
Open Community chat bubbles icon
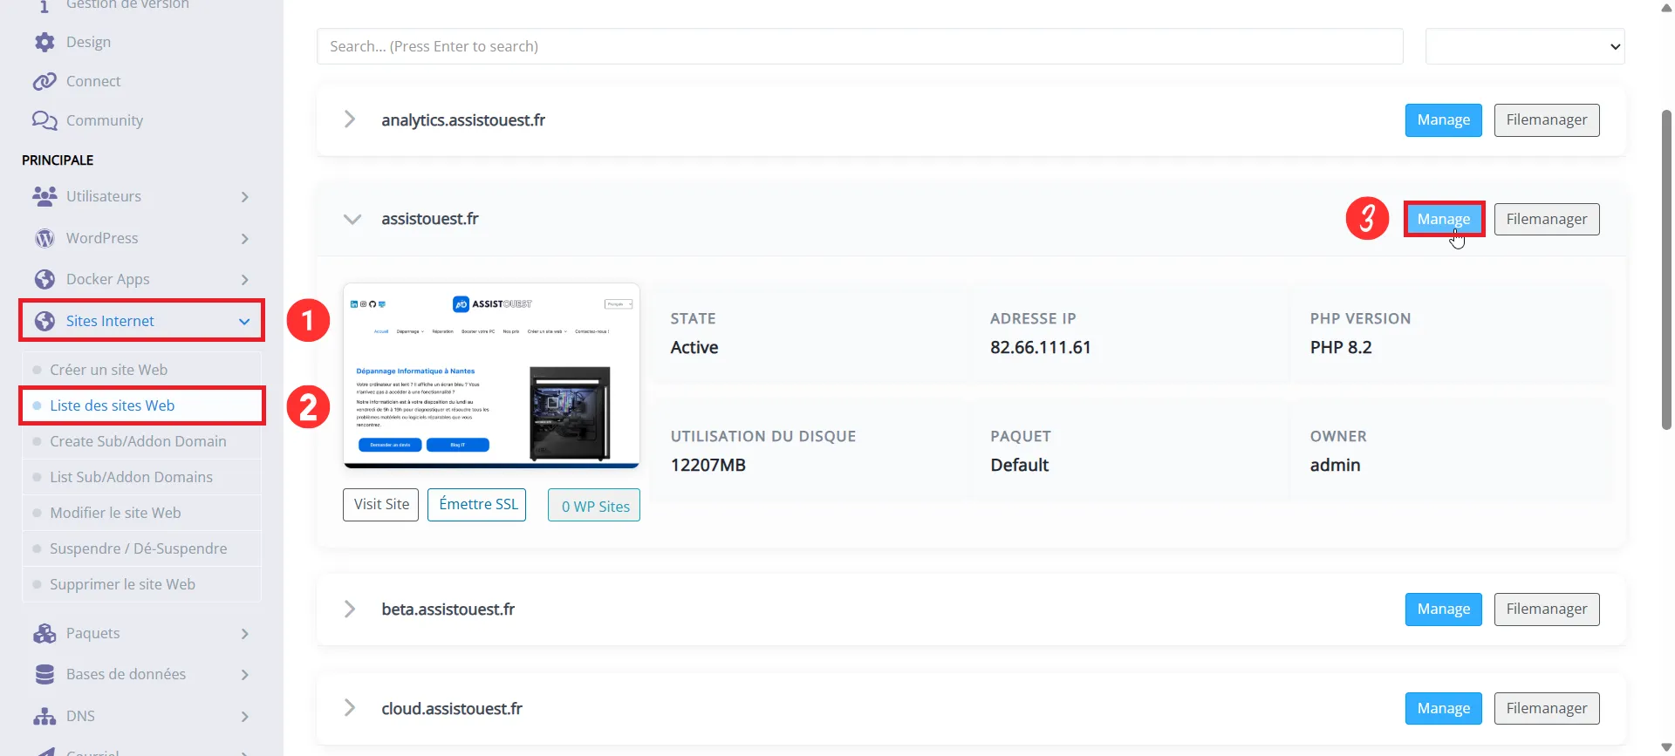pos(44,120)
